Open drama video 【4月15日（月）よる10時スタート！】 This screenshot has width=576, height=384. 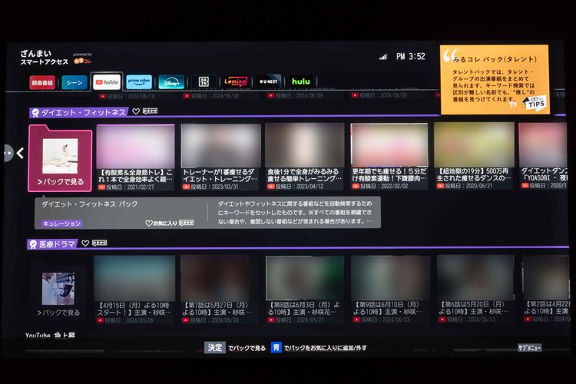134,290
